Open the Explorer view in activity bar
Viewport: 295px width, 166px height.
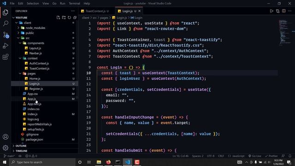coord(6,12)
